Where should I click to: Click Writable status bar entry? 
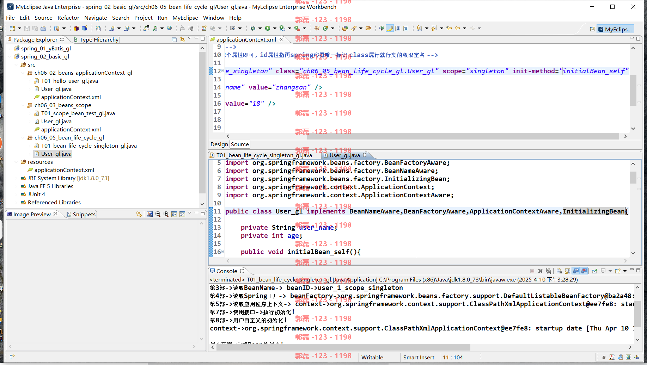[x=372, y=357]
